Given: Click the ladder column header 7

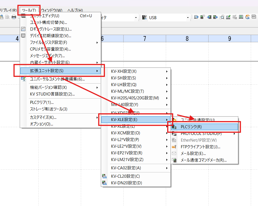Looking at the screenshot, I should pos(145,39).
